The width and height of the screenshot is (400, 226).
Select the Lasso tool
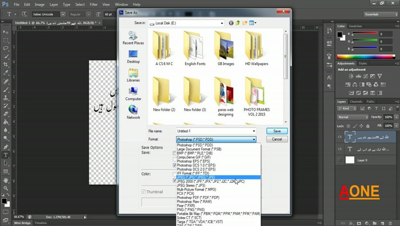click(x=6, y=48)
